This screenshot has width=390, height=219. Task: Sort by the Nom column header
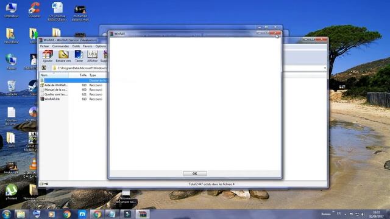pyautogui.click(x=54, y=75)
